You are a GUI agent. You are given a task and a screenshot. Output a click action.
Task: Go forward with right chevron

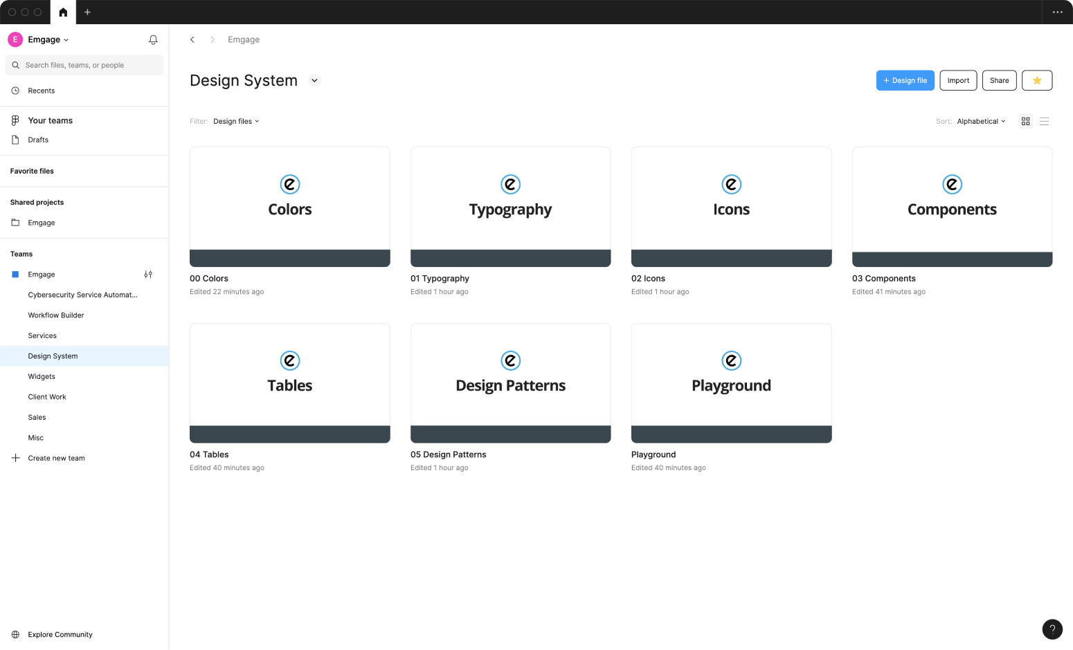pos(213,39)
